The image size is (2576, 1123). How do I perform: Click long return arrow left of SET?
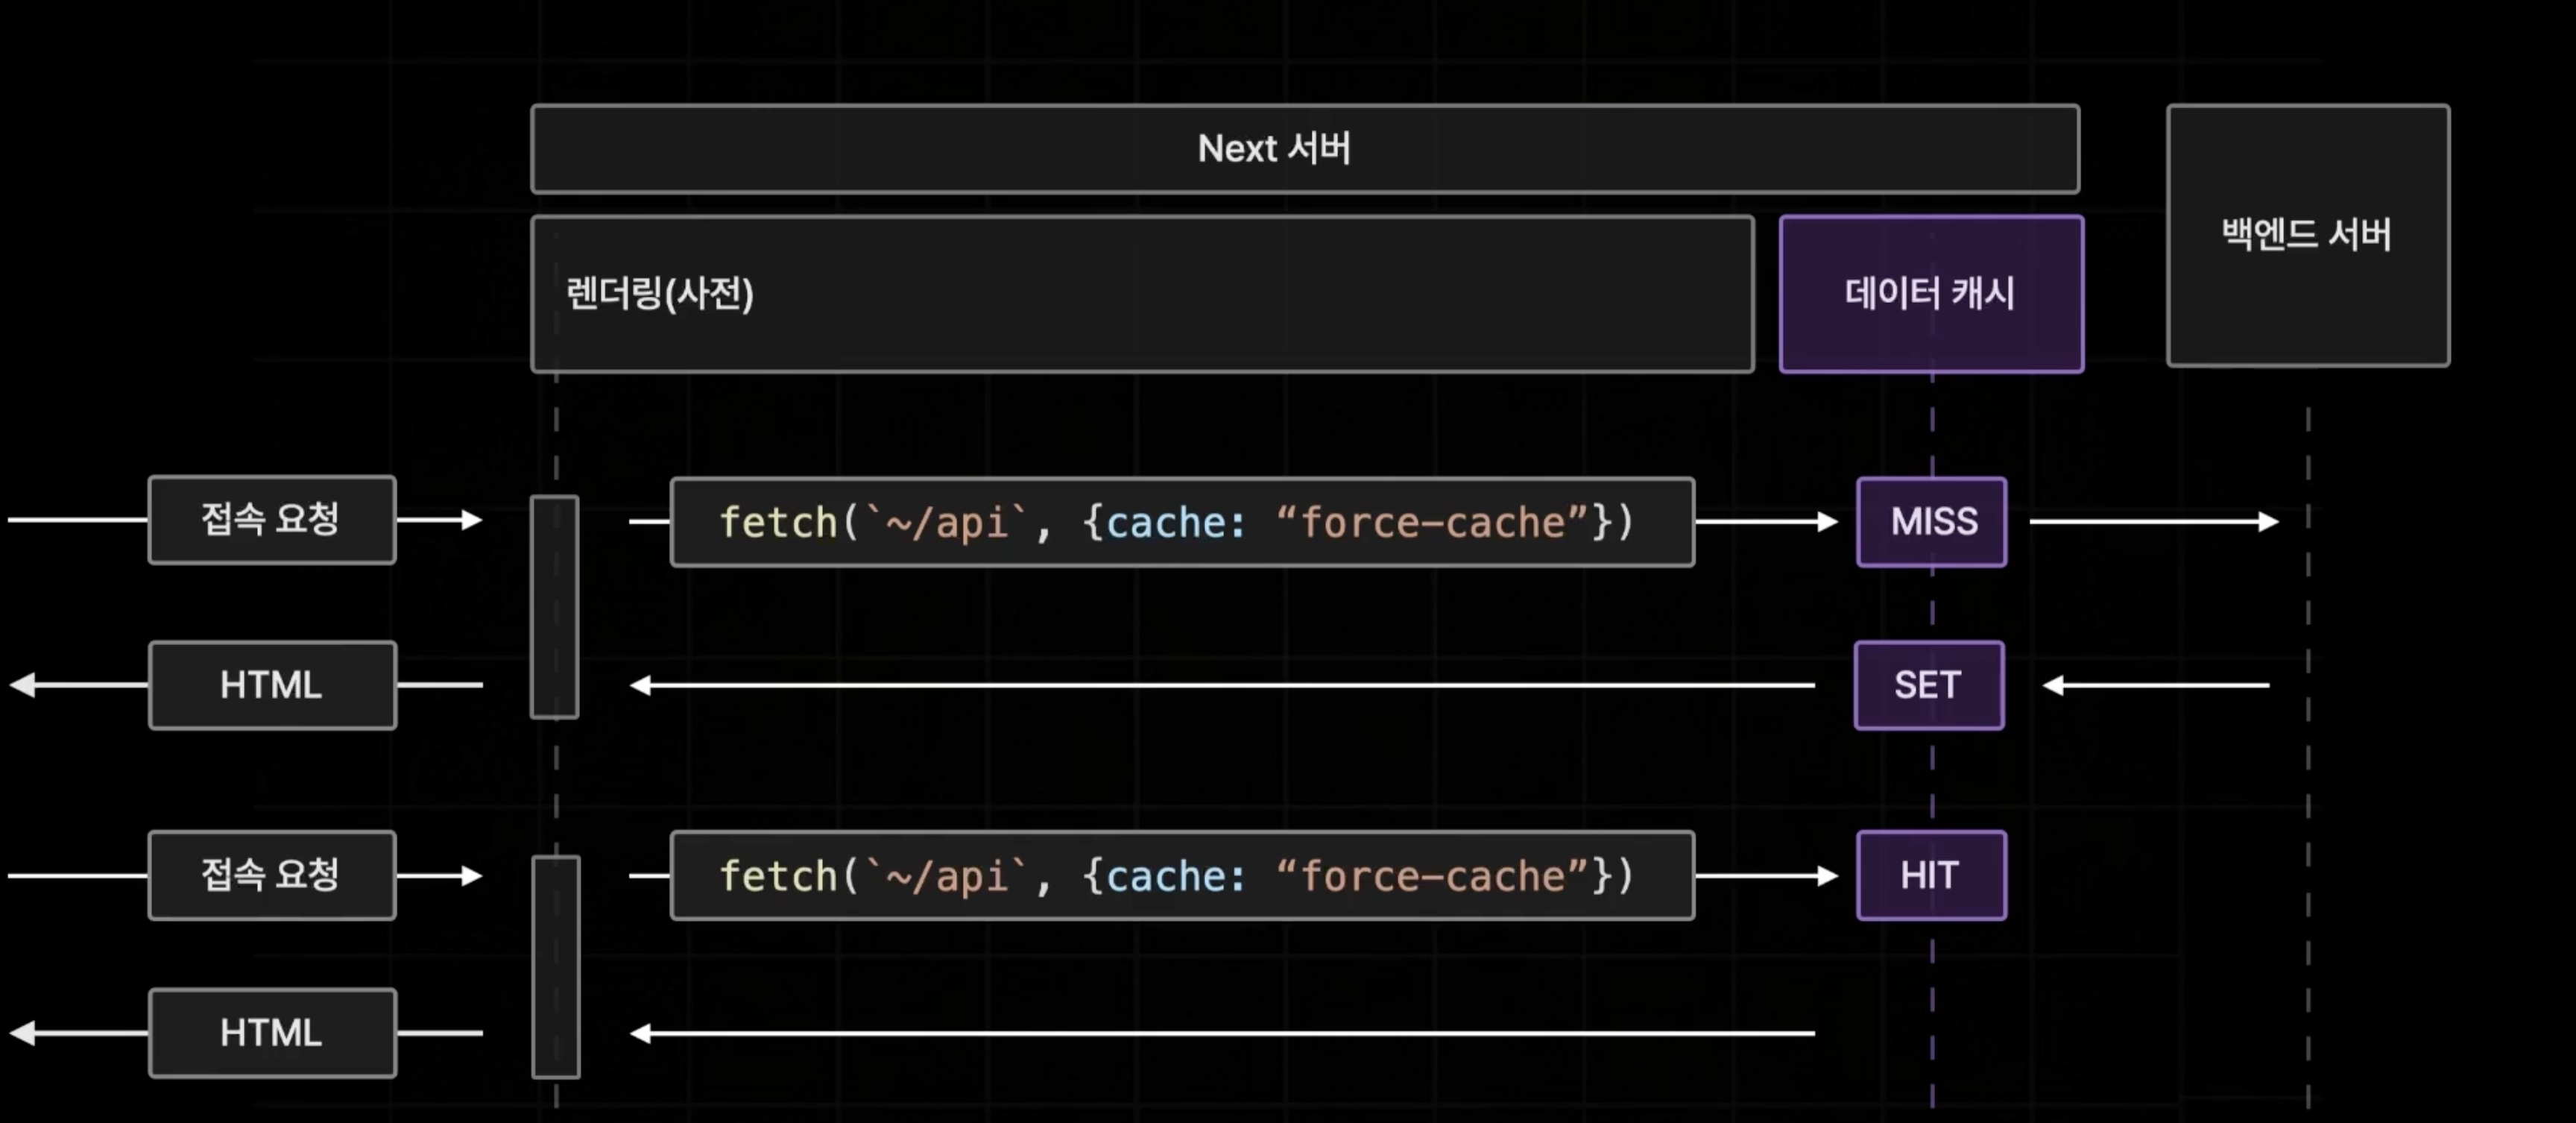tap(1222, 685)
